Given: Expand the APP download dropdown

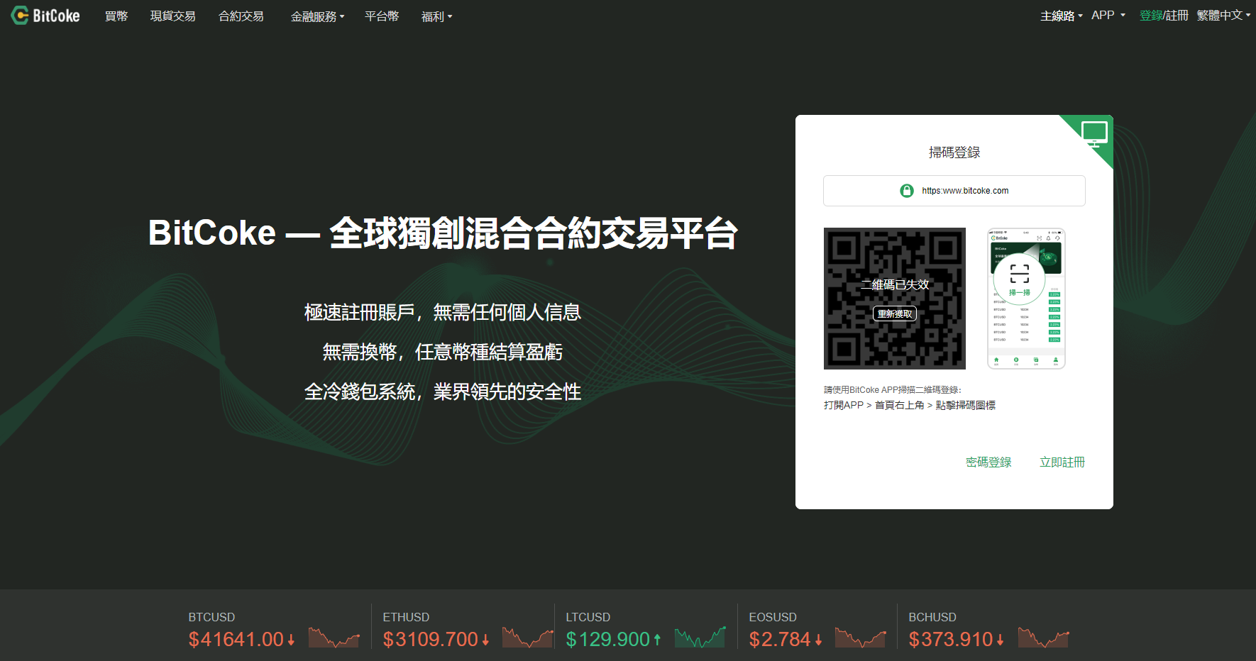Looking at the screenshot, I should click(1108, 16).
